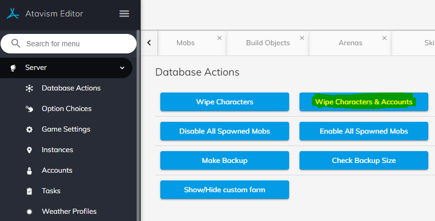Close the Mobs tab

[x=219, y=38]
